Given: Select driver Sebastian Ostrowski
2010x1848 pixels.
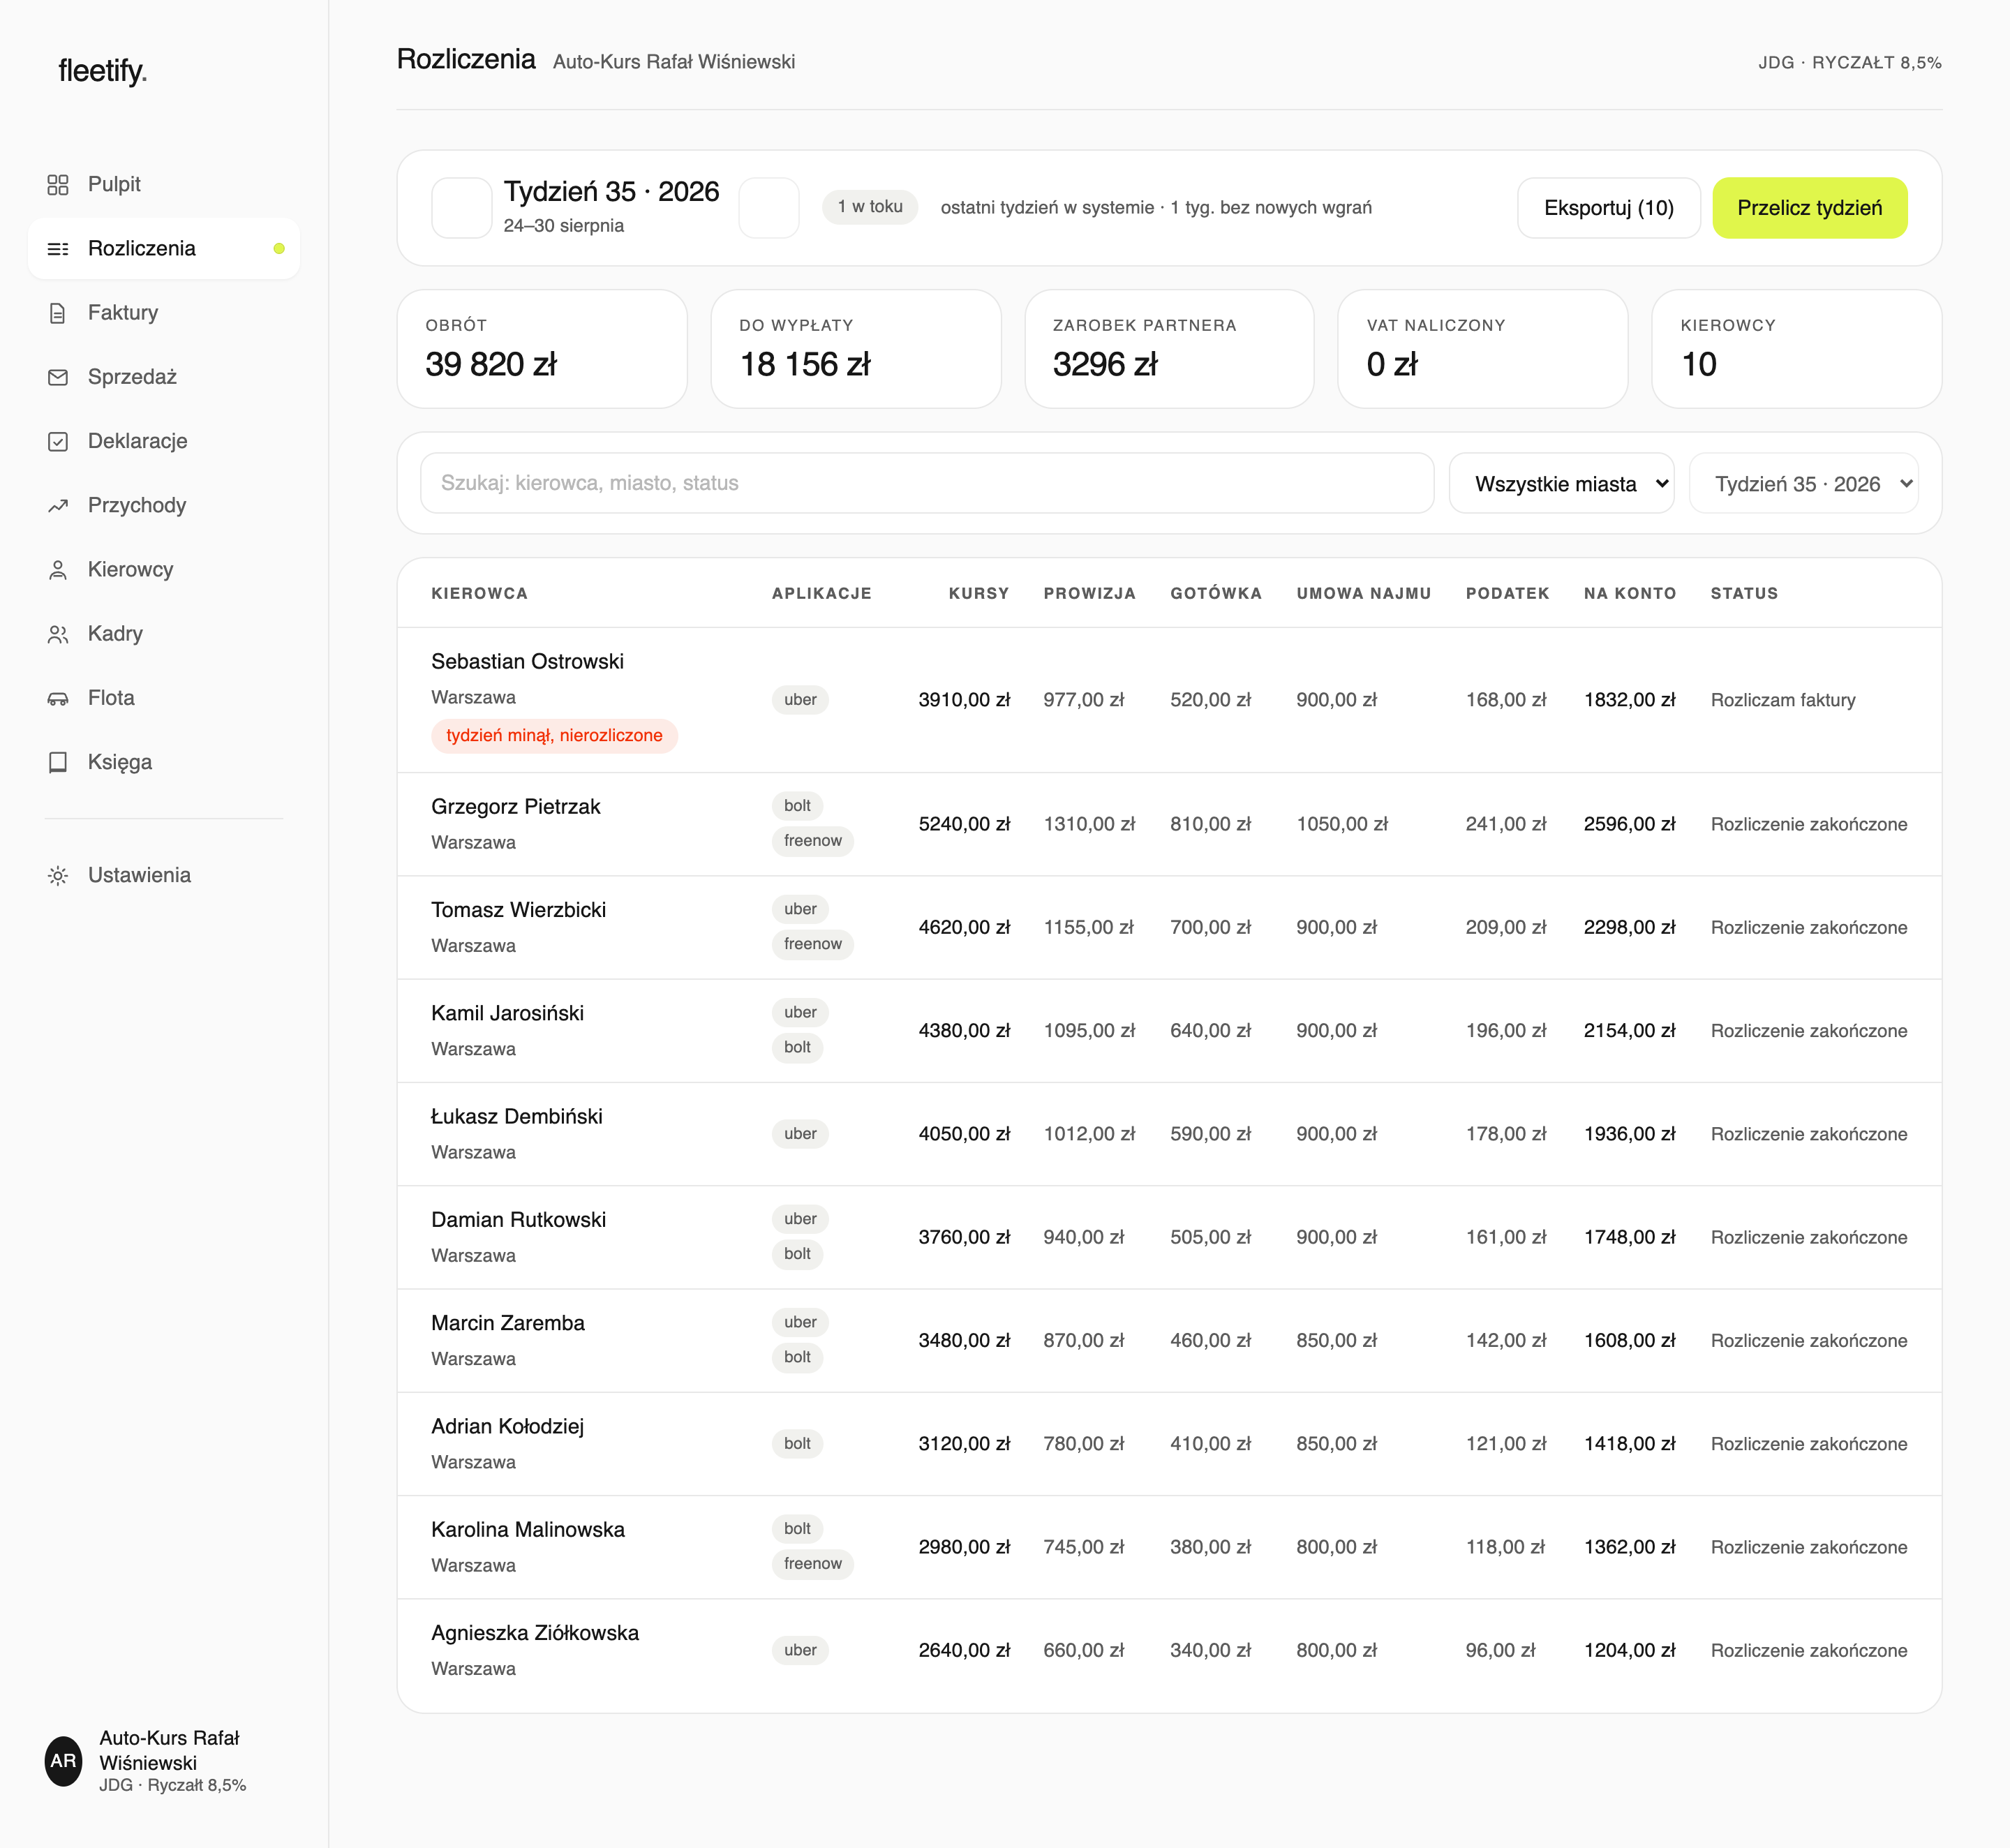Looking at the screenshot, I should point(527,662).
